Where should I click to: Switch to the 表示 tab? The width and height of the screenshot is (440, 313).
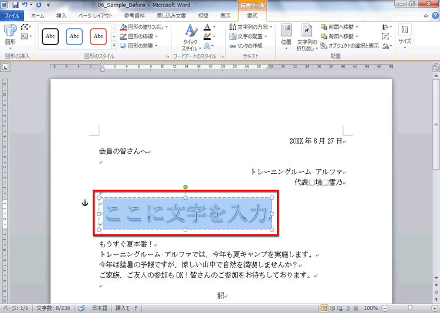pos(225,16)
